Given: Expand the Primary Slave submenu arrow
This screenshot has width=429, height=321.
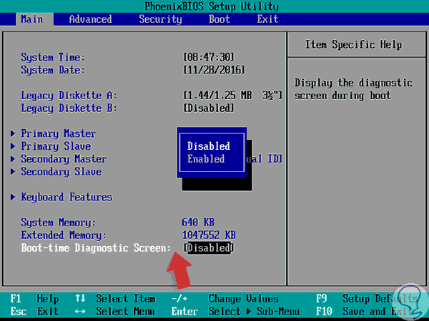Looking at the screenshot, I should coord(13,146).
